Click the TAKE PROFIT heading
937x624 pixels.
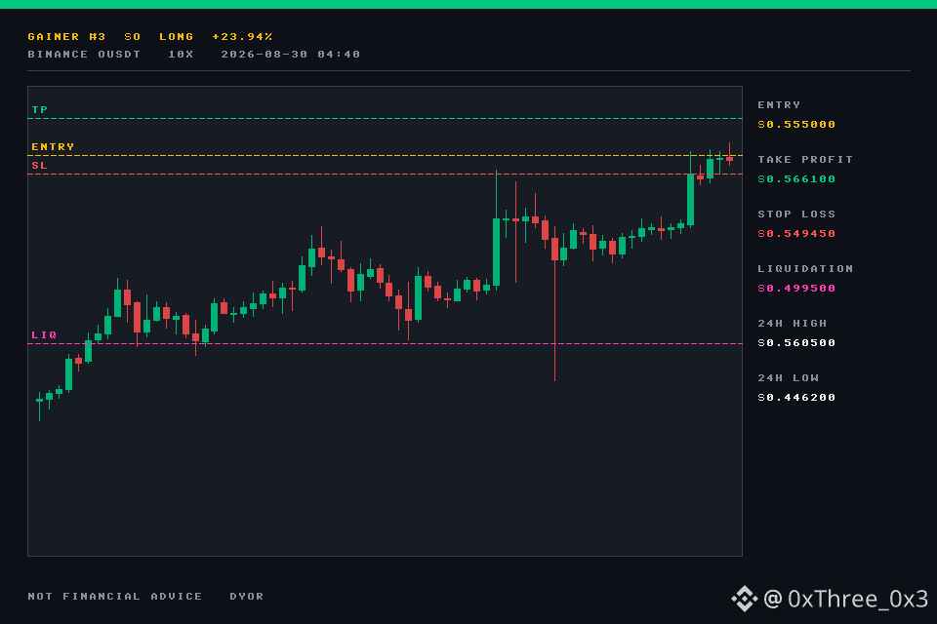[x=805, y=160]
